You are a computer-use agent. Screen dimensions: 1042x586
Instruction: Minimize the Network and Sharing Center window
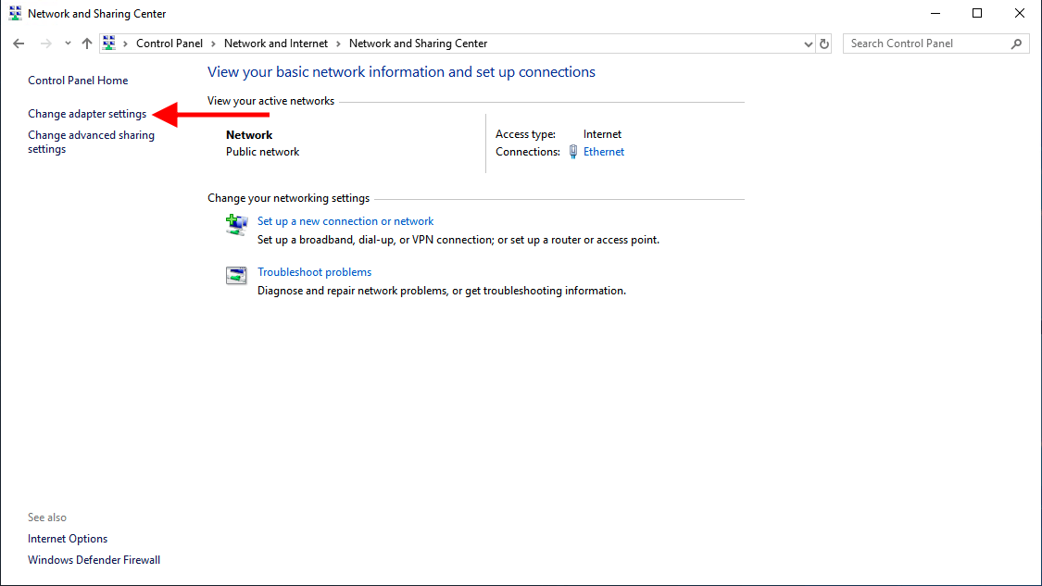[935, 13]
